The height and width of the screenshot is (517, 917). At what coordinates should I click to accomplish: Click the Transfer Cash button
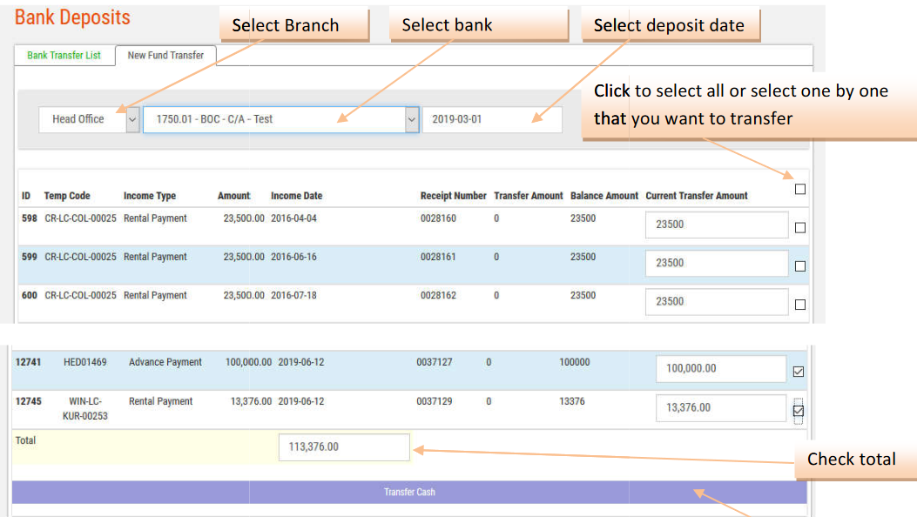409,493
